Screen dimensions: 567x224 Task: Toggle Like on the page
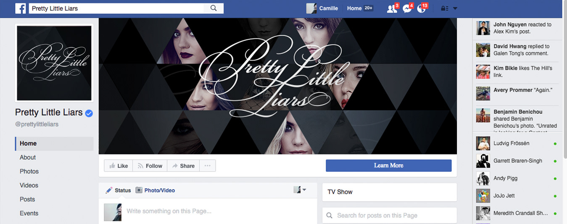(x=119, y=166)
